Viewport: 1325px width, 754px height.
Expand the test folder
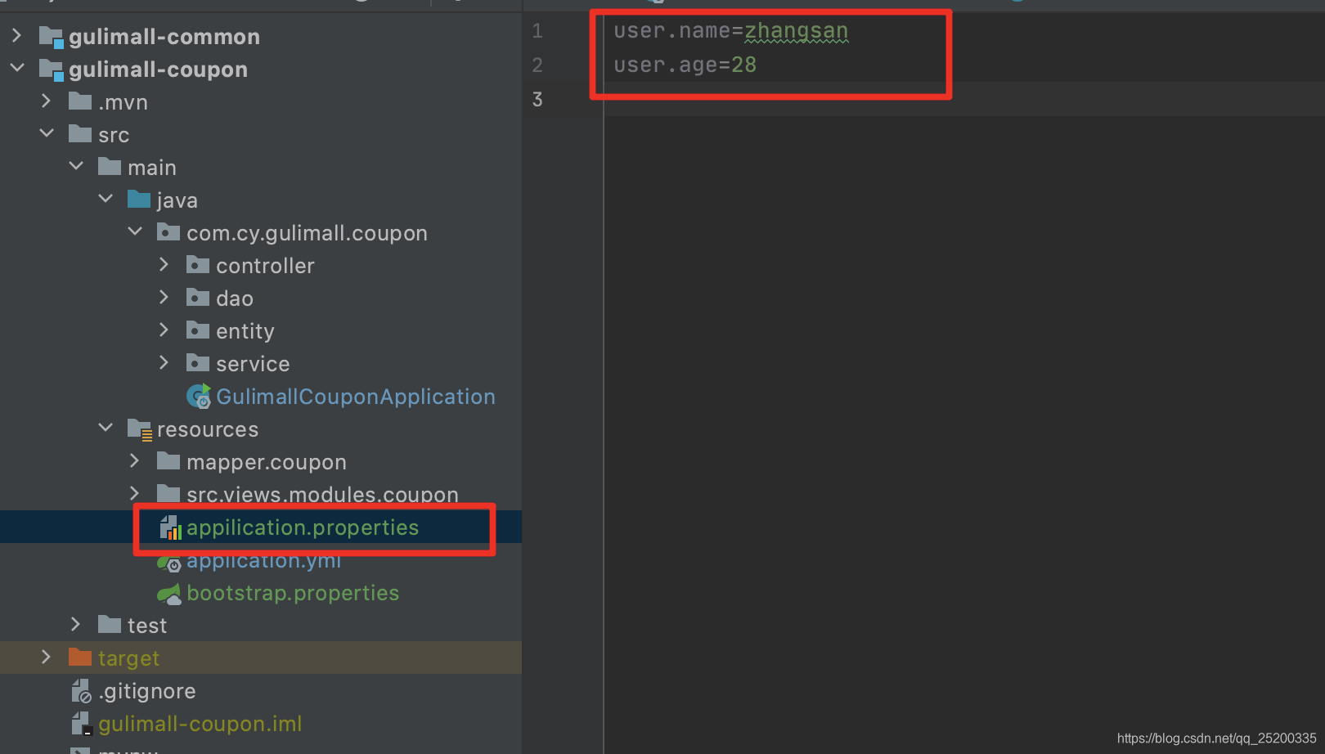(x=75, y=624)
